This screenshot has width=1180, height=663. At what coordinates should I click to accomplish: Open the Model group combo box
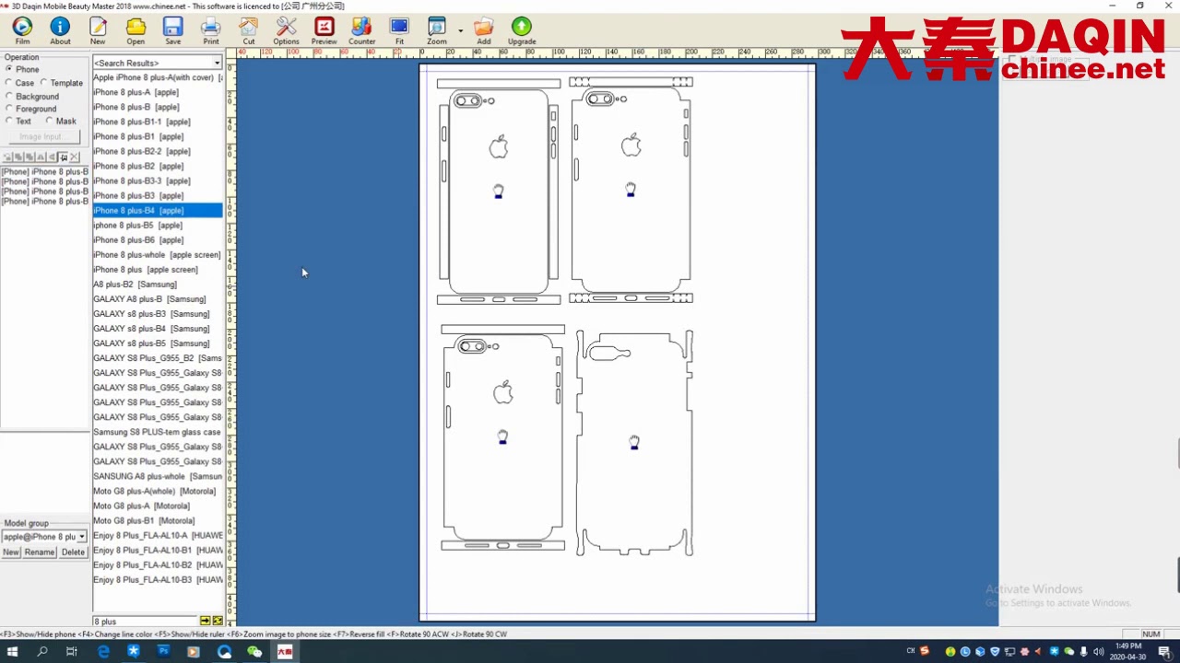click(44, 537)
